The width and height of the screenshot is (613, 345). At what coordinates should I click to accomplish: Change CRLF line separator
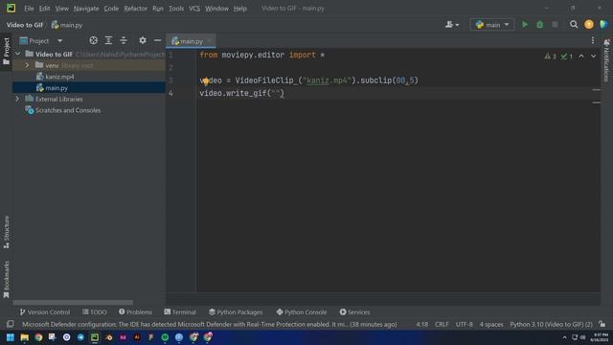coord(442,324)
